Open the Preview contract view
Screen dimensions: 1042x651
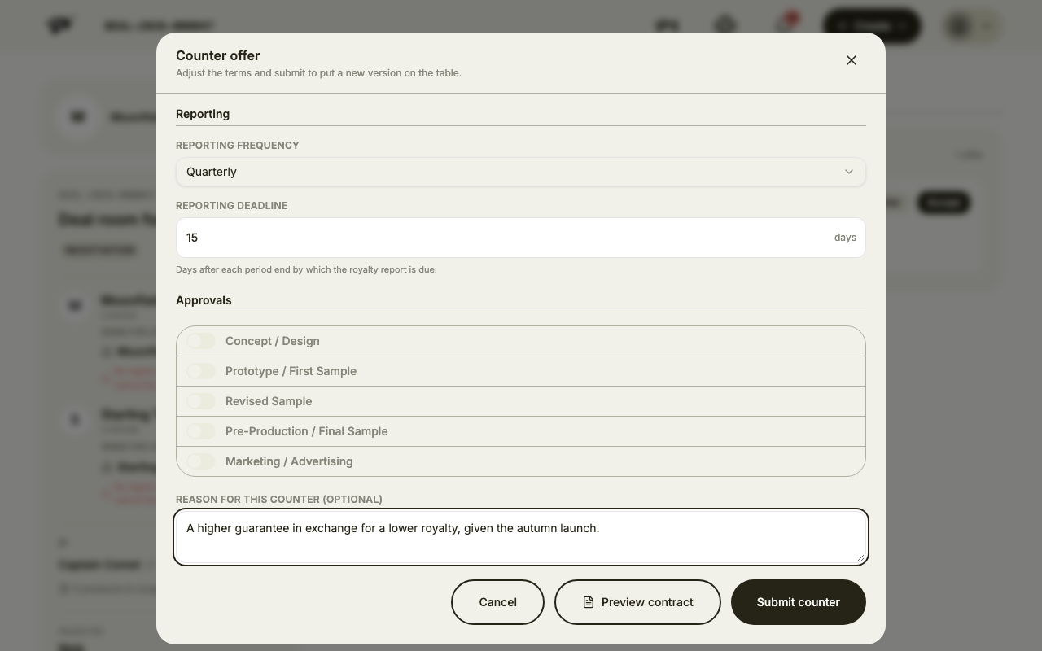coord(637,602)
